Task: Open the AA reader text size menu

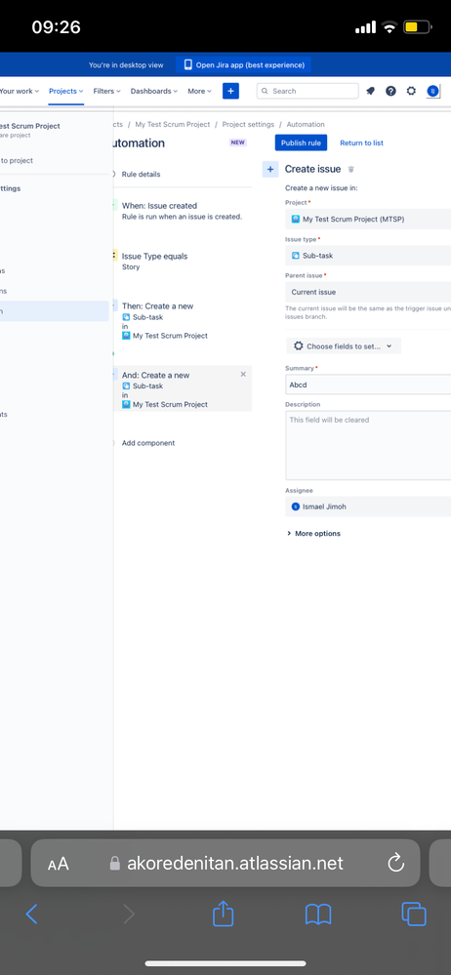Action: click(x=58, y=864)
